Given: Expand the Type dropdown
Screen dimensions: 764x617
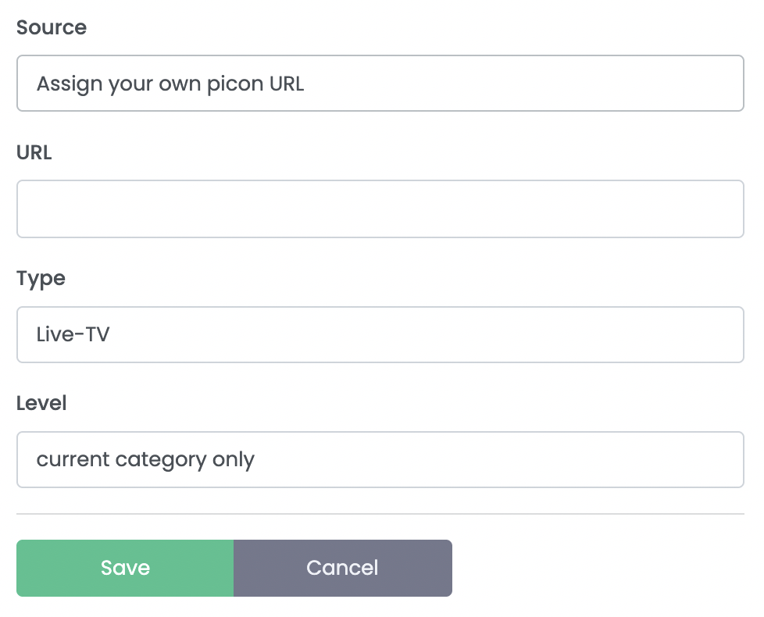Looking at the screenshot, I should pos(380,334).
